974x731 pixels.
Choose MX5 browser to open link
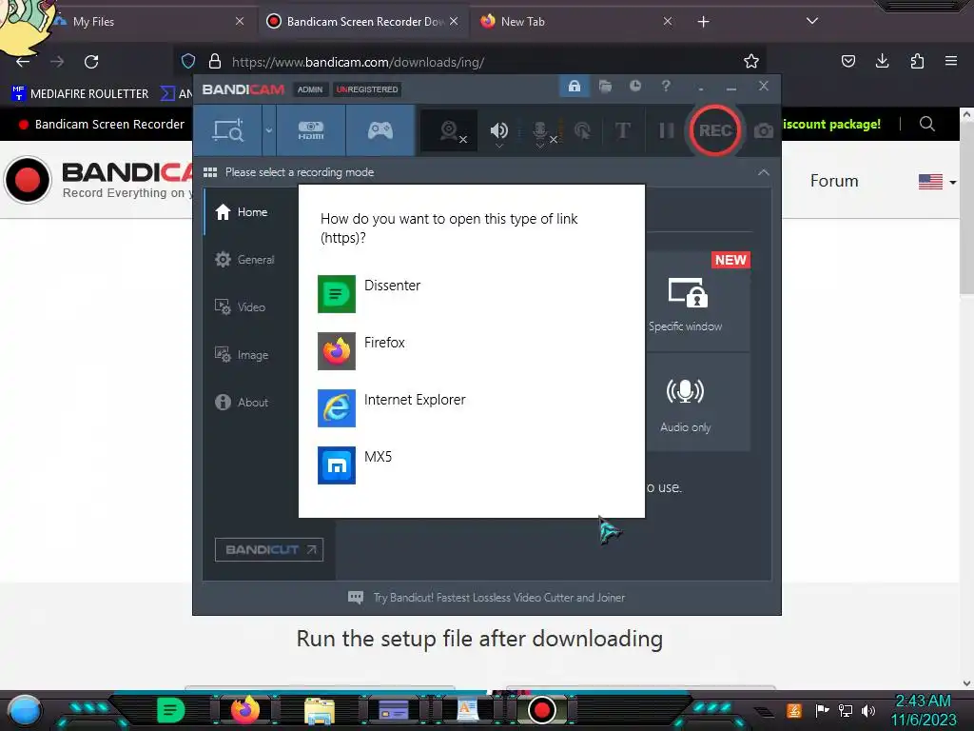(472, 464)
